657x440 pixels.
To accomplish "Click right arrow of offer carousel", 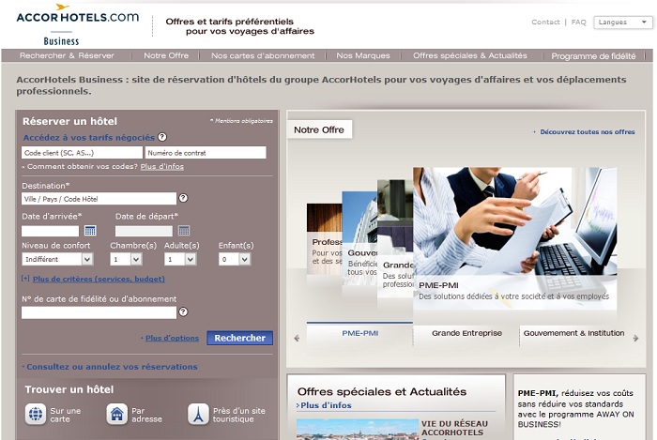I will pos(635,338).
